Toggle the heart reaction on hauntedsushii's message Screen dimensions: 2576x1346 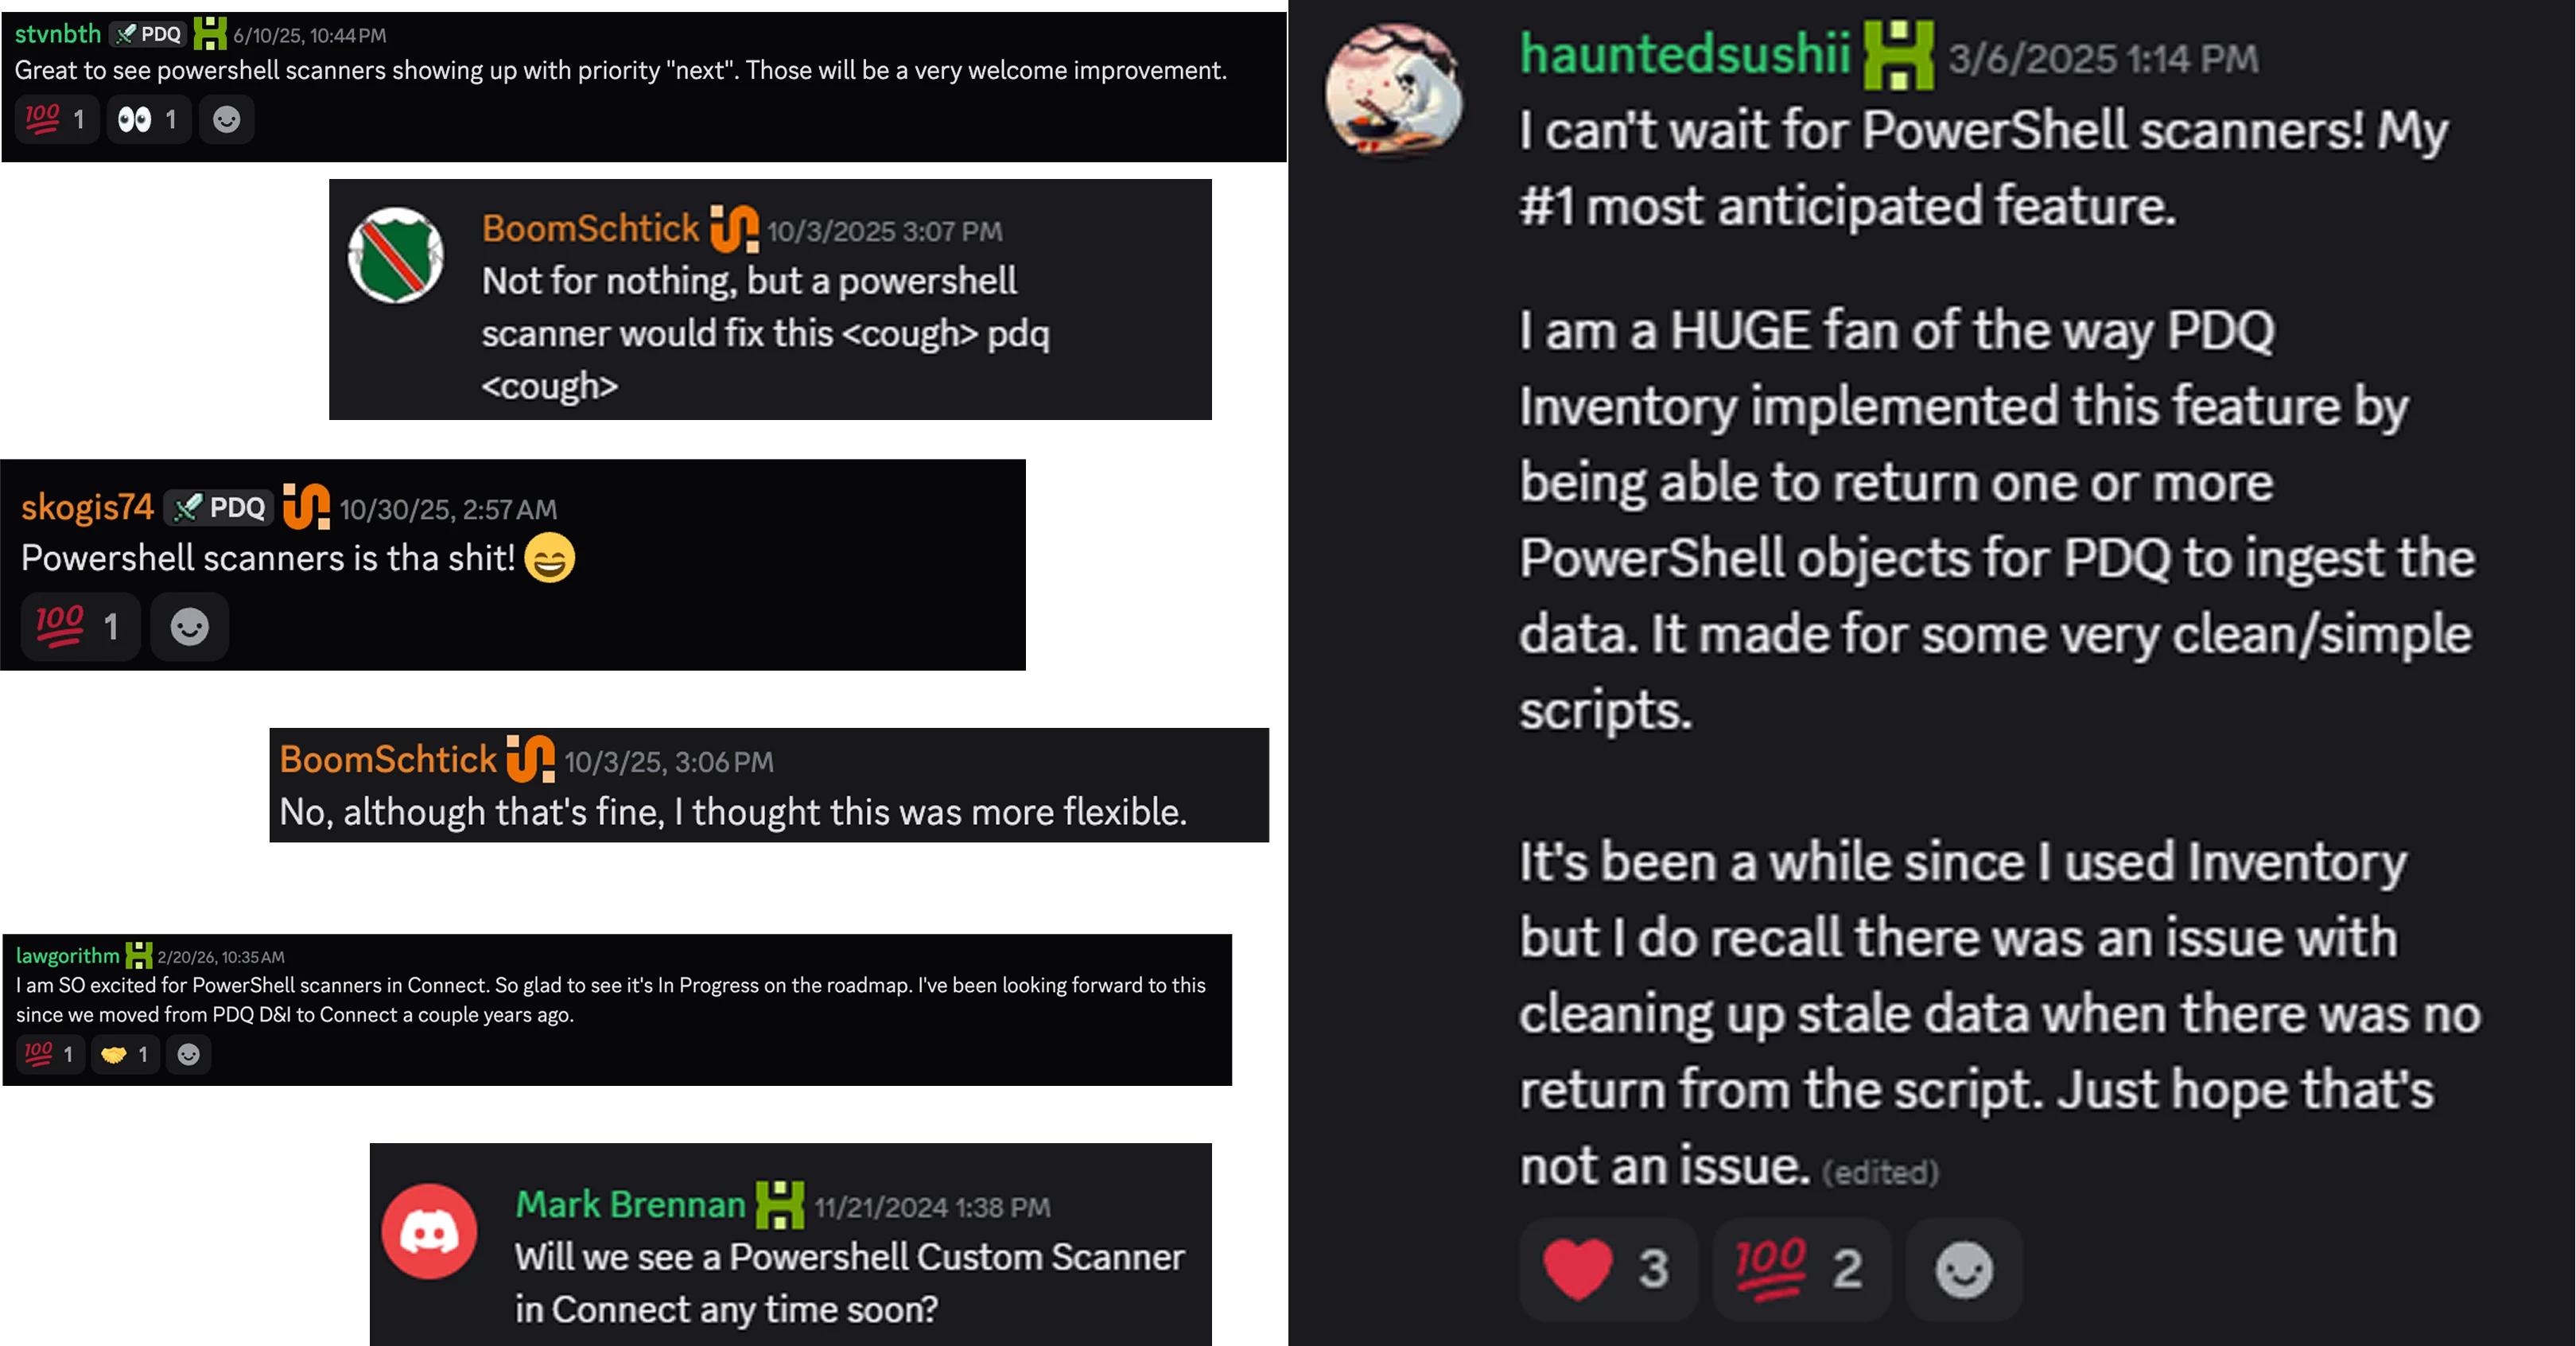point(1607,1269)
